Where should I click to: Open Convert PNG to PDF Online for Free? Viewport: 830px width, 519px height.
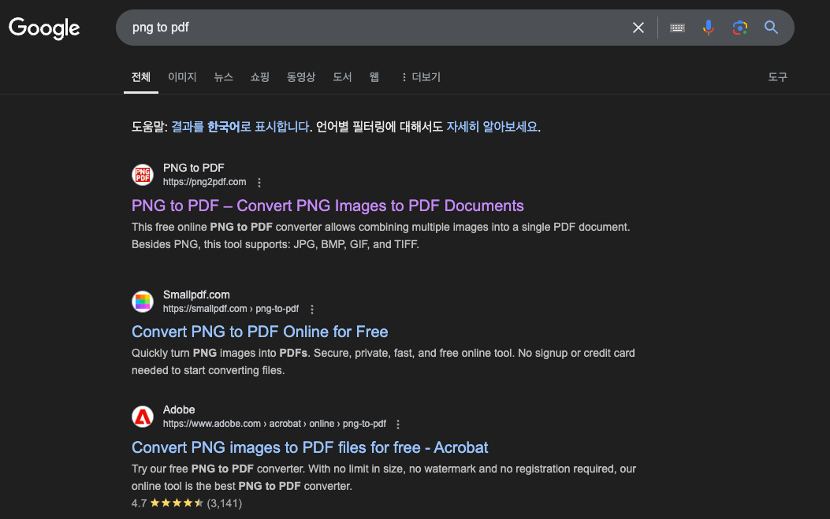260,332
